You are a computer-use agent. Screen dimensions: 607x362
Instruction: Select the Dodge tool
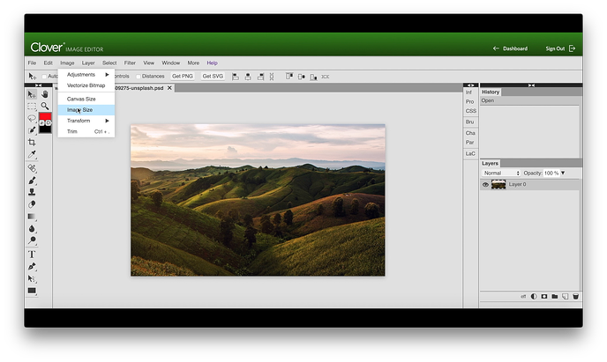click(x=32, y=240)
